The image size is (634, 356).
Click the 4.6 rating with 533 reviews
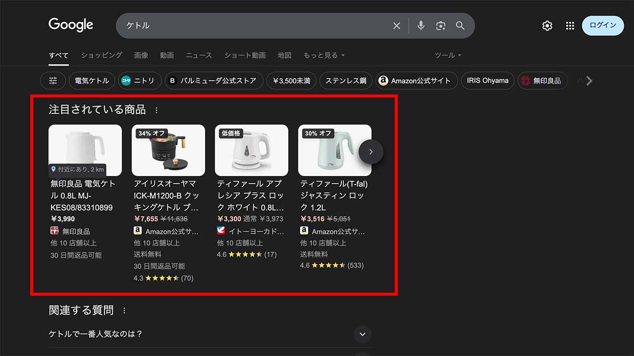pyautogui.click(x=332, y=266)
